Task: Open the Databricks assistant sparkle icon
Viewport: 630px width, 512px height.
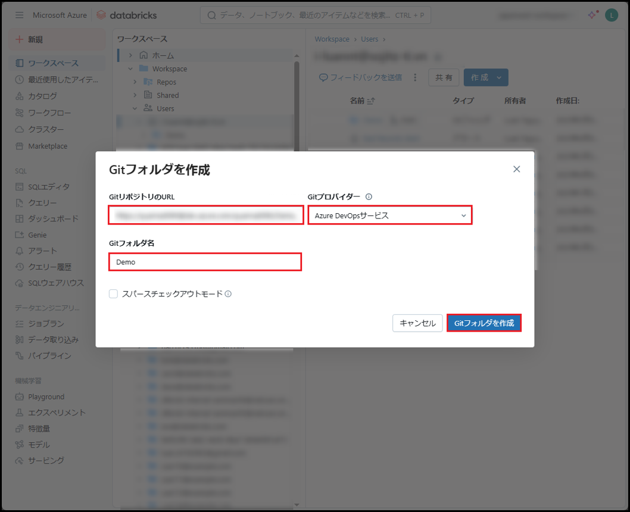Action: (592, 15)
